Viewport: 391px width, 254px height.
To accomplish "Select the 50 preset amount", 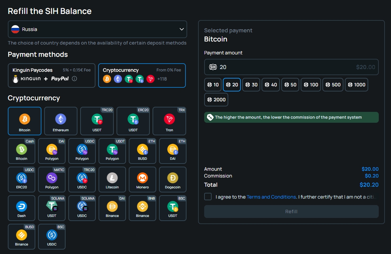I will click(x=290, y=85).
